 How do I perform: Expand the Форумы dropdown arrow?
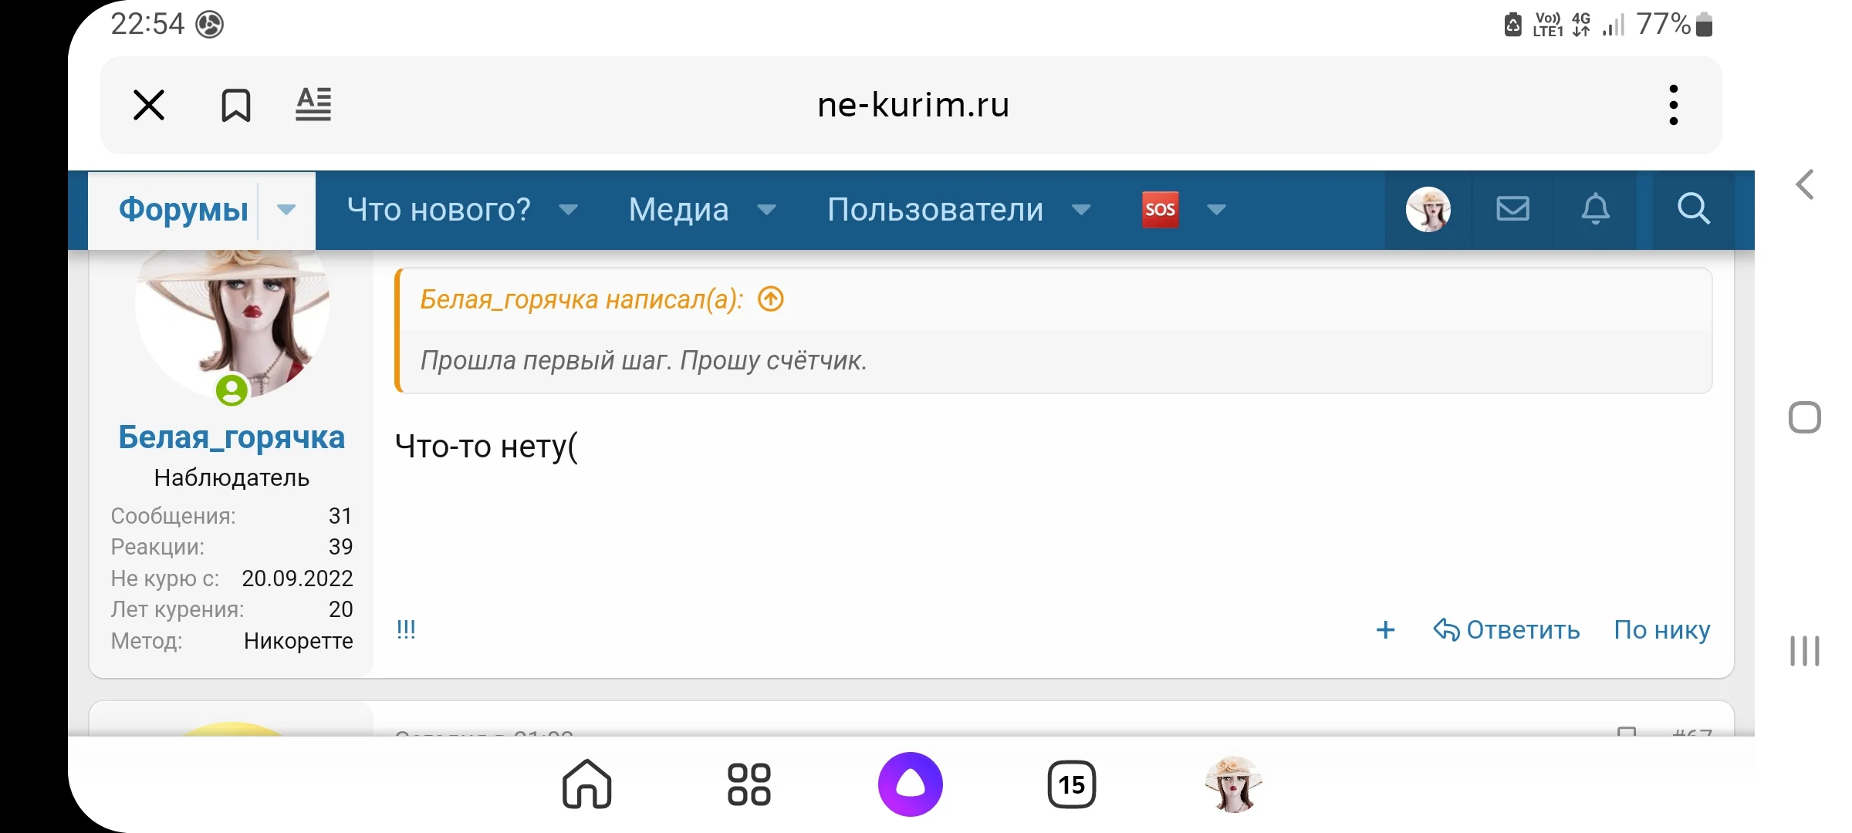[286, 209]
